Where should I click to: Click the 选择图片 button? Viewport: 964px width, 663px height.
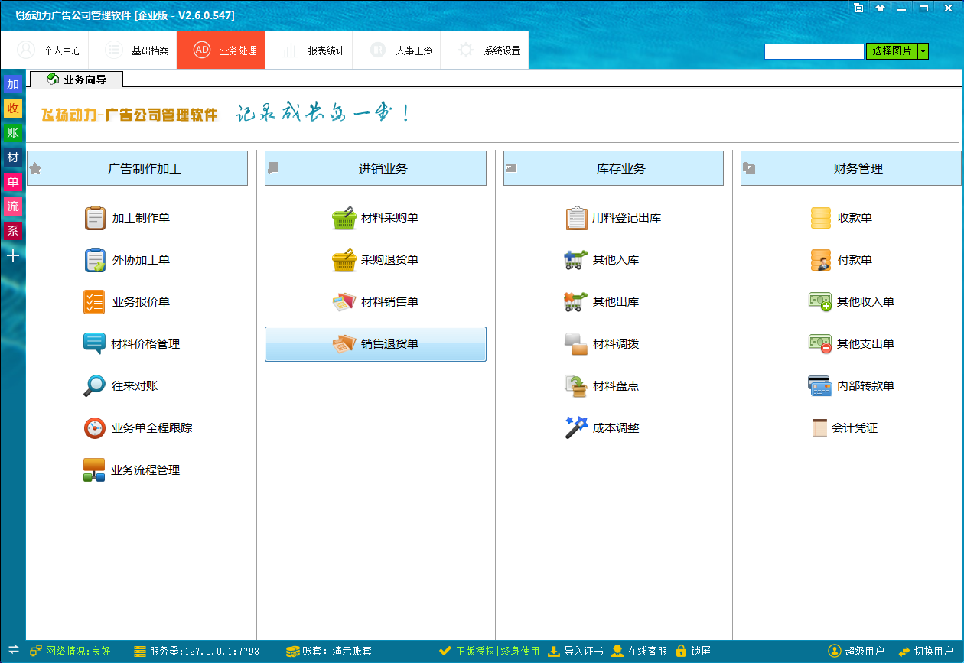[891, 51]
